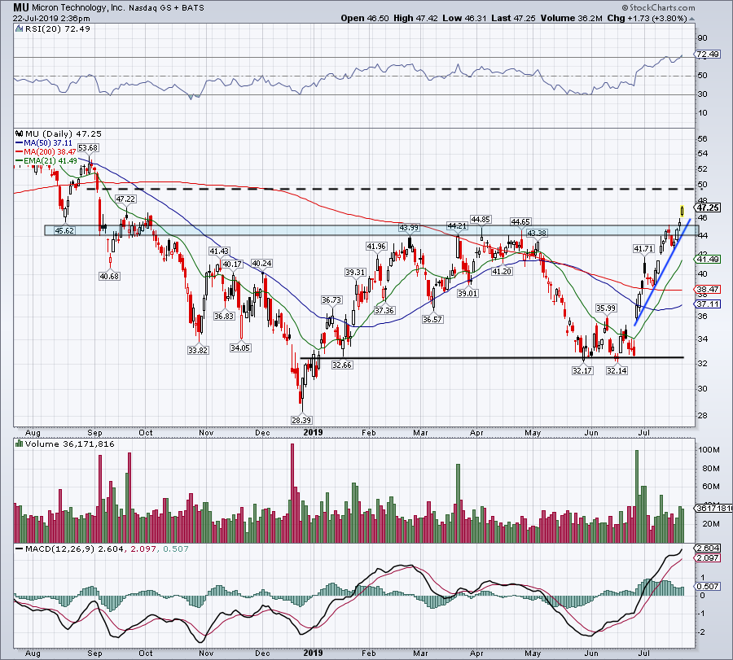This screenshot has width=733, height=660.
Task: Click the blue MA(50) legend line marker
Action: coord(20,143)
